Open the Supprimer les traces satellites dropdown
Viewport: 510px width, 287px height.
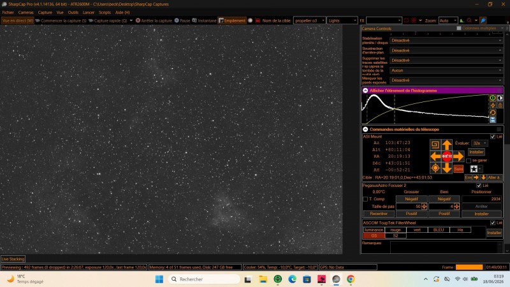click(446, 60)
